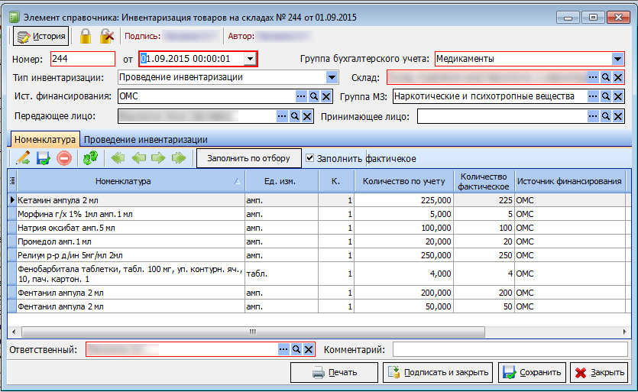This screenshot has width=638, height=392.
Task: Click the yellow padlock lock icon
Action: tap(85, 36)
